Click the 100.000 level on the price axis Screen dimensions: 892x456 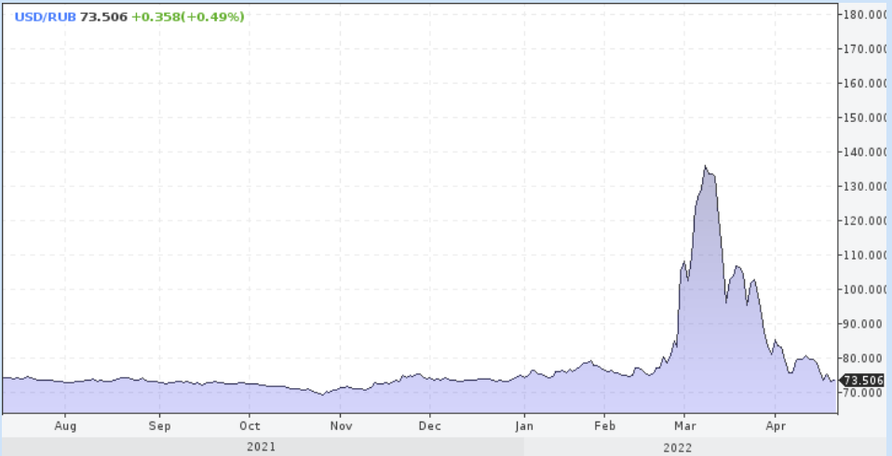click(x=865, y=289)
